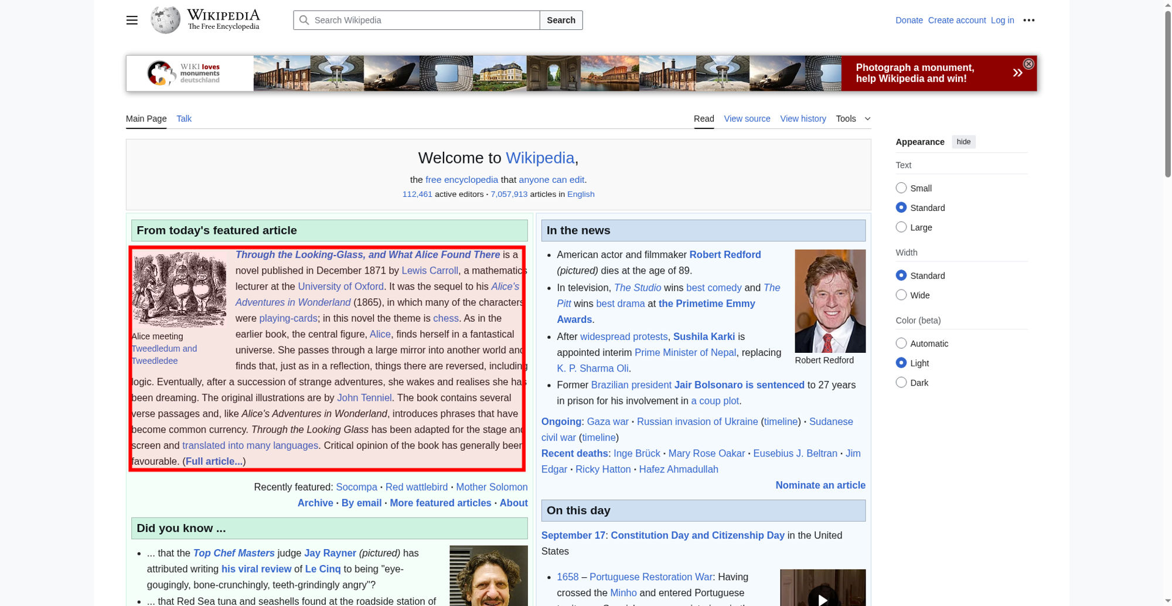
Task: Open the Top Chef Masters link
Action: click(234, 553)
